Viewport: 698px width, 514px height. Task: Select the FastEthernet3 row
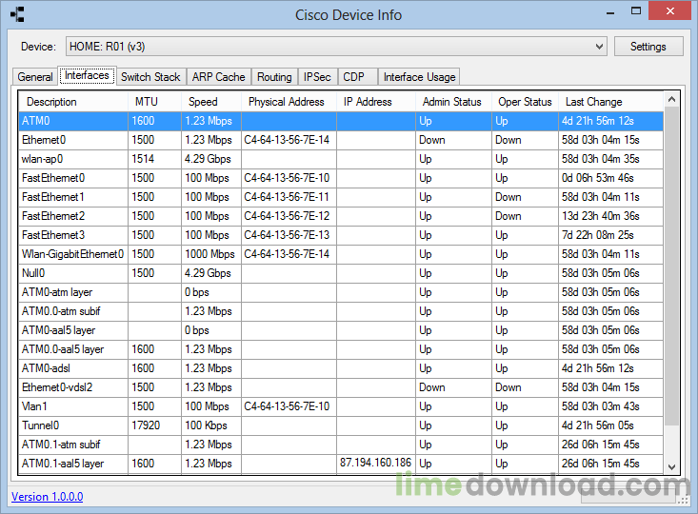341,235
